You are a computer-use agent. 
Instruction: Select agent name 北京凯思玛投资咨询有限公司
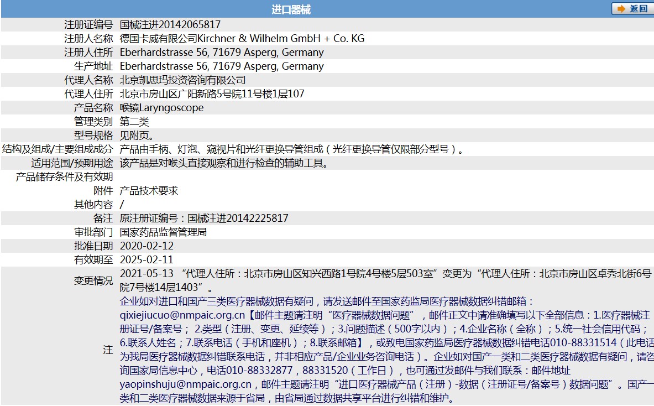pos(182,80)
